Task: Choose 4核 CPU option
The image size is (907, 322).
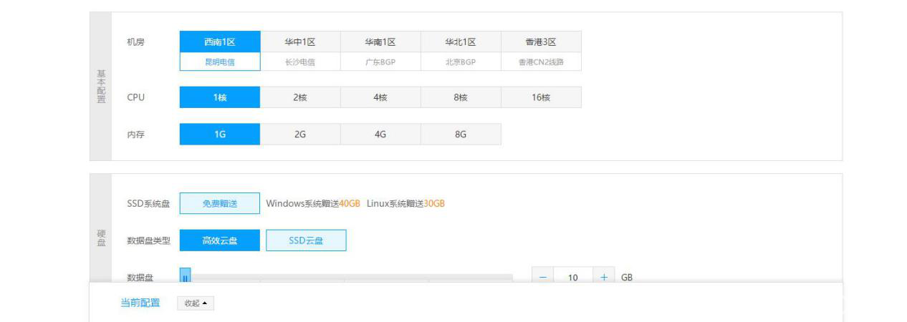Action: point(380,97)
